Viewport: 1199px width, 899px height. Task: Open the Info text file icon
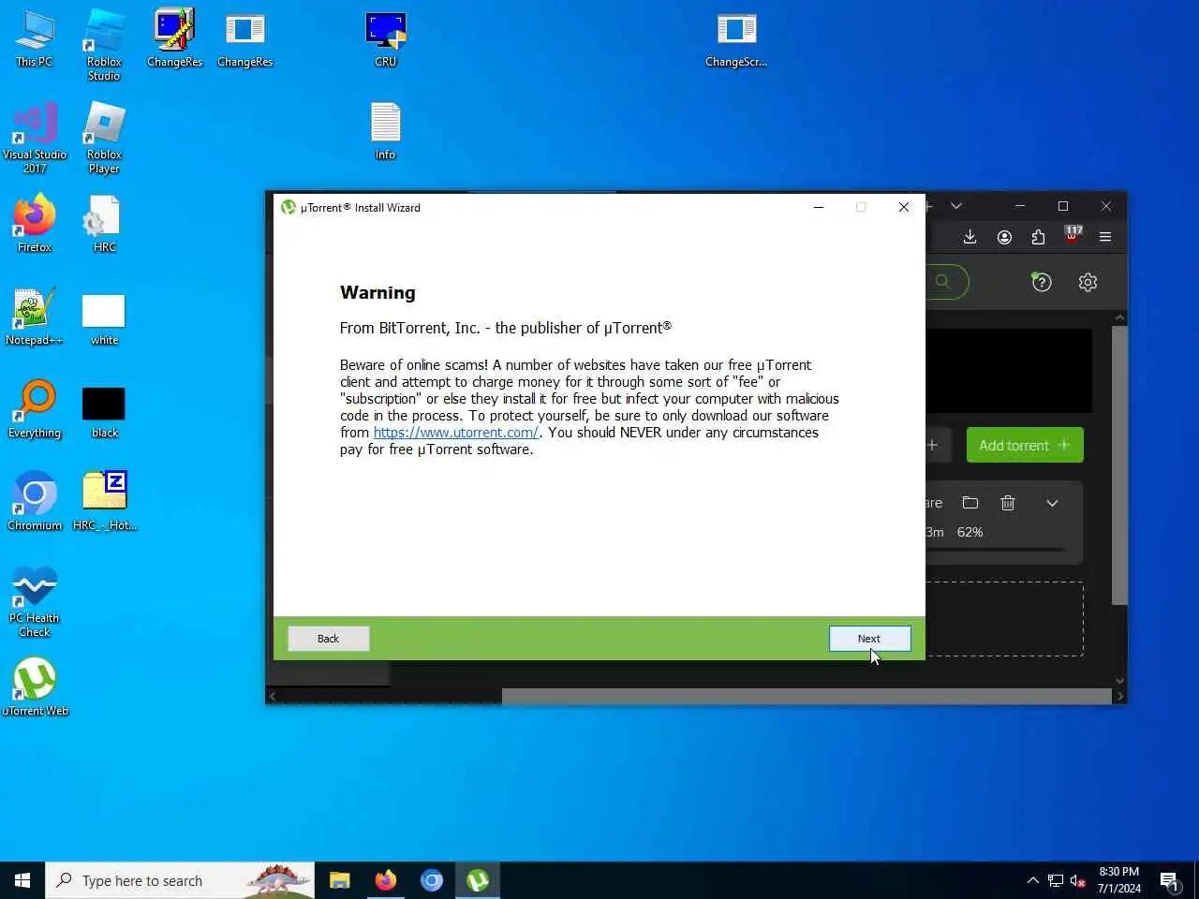click(x=385, y=131)
